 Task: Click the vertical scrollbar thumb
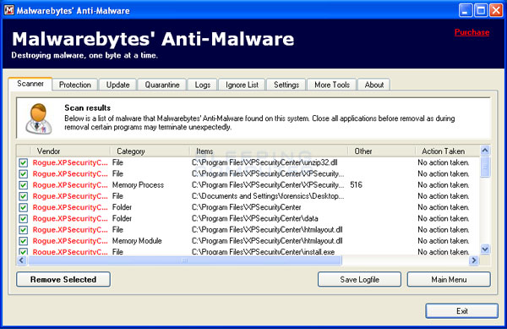click(485, 167)
